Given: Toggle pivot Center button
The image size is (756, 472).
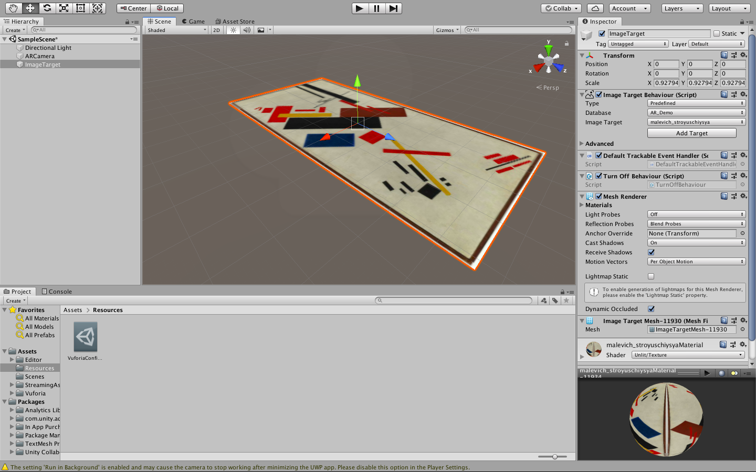Looking at the screenshot, I should tap(134, 8).
